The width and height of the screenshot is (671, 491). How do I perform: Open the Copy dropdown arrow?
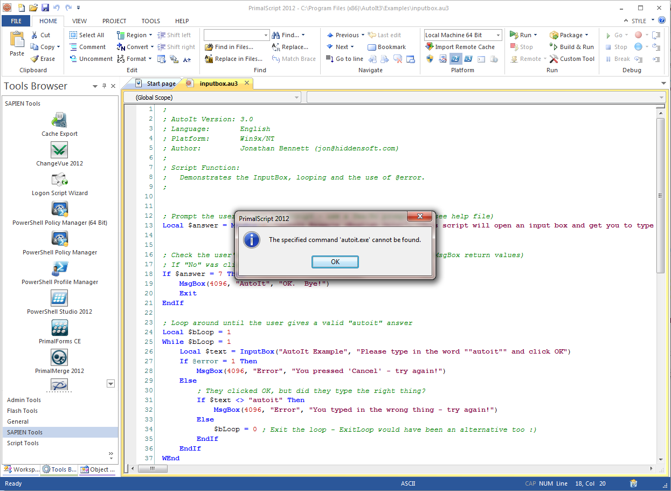pyautogui.click(x=59, y=47)
